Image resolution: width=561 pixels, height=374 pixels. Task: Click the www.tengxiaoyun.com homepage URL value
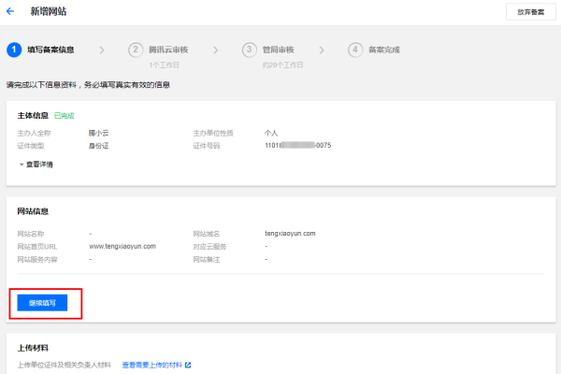[122, 246]
